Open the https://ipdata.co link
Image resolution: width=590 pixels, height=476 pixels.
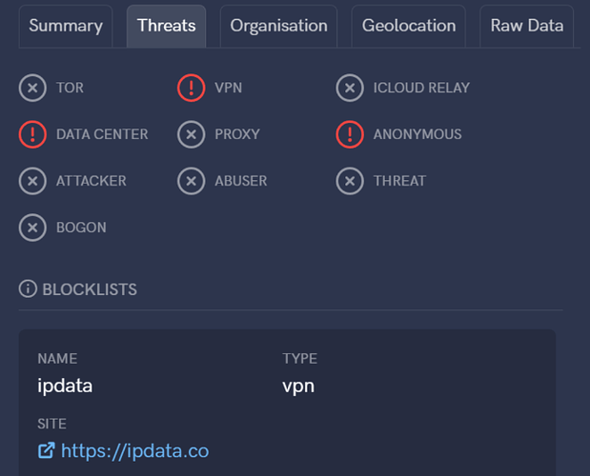pos(134,451)
